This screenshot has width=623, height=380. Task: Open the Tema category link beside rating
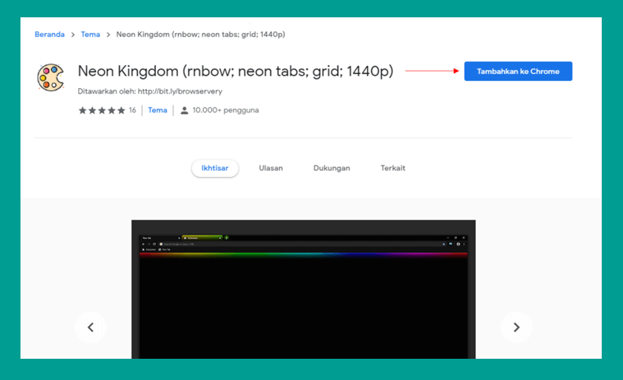[158, 110]
